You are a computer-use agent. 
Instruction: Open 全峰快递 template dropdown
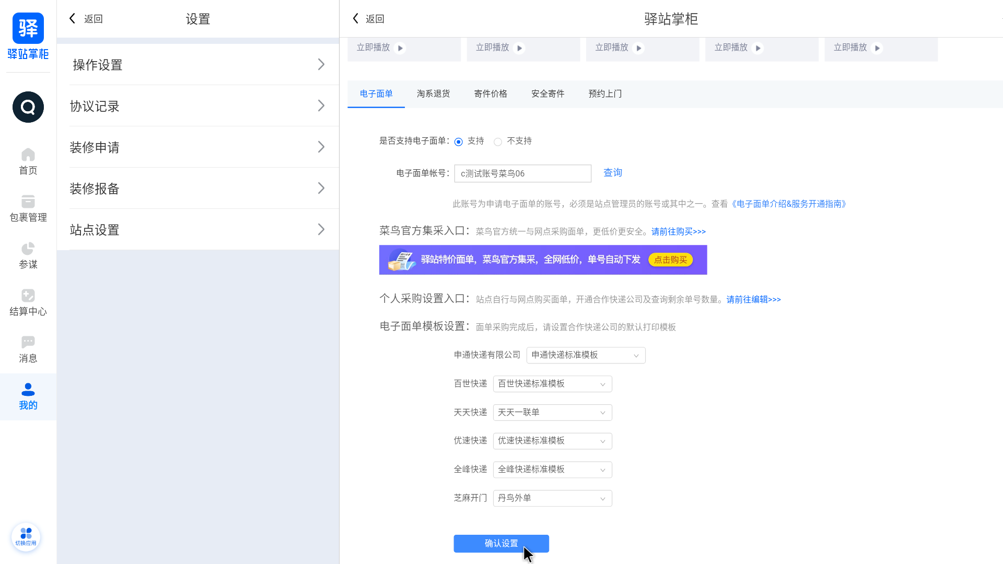(552, 469)
